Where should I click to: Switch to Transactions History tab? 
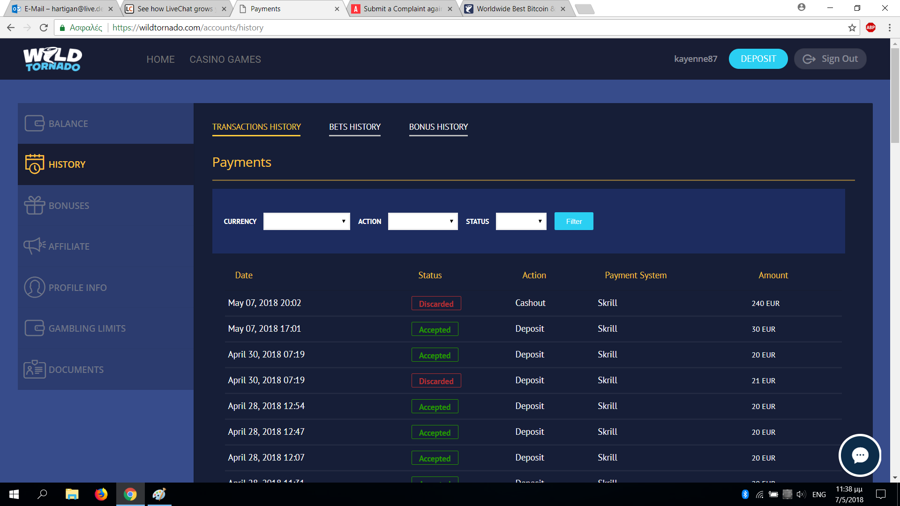click(x=256, y=127)
